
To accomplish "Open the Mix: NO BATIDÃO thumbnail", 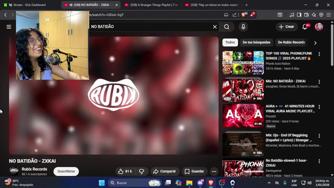I will pyautogui.click(x=243, y=90).
